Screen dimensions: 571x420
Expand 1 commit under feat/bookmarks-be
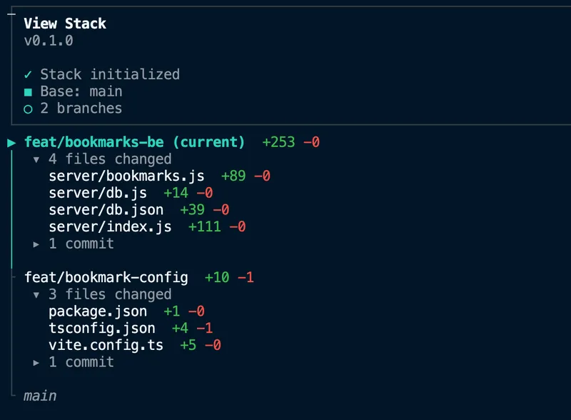36,244
